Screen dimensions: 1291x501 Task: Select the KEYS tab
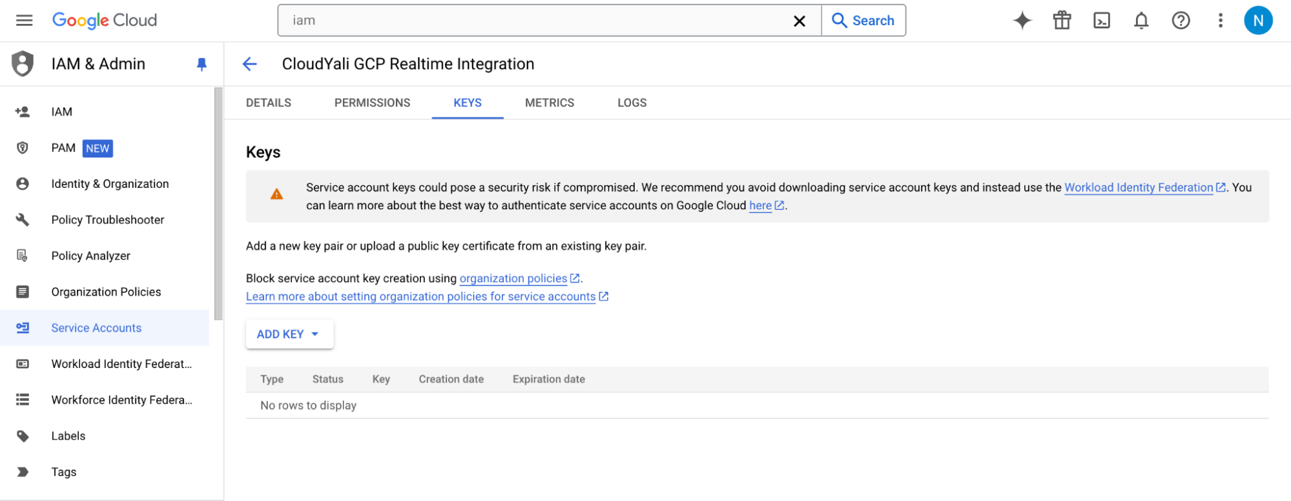(468, 103)
